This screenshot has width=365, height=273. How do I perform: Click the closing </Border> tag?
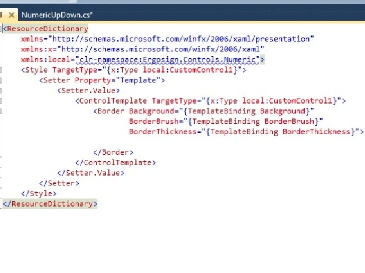click(113, 152)
